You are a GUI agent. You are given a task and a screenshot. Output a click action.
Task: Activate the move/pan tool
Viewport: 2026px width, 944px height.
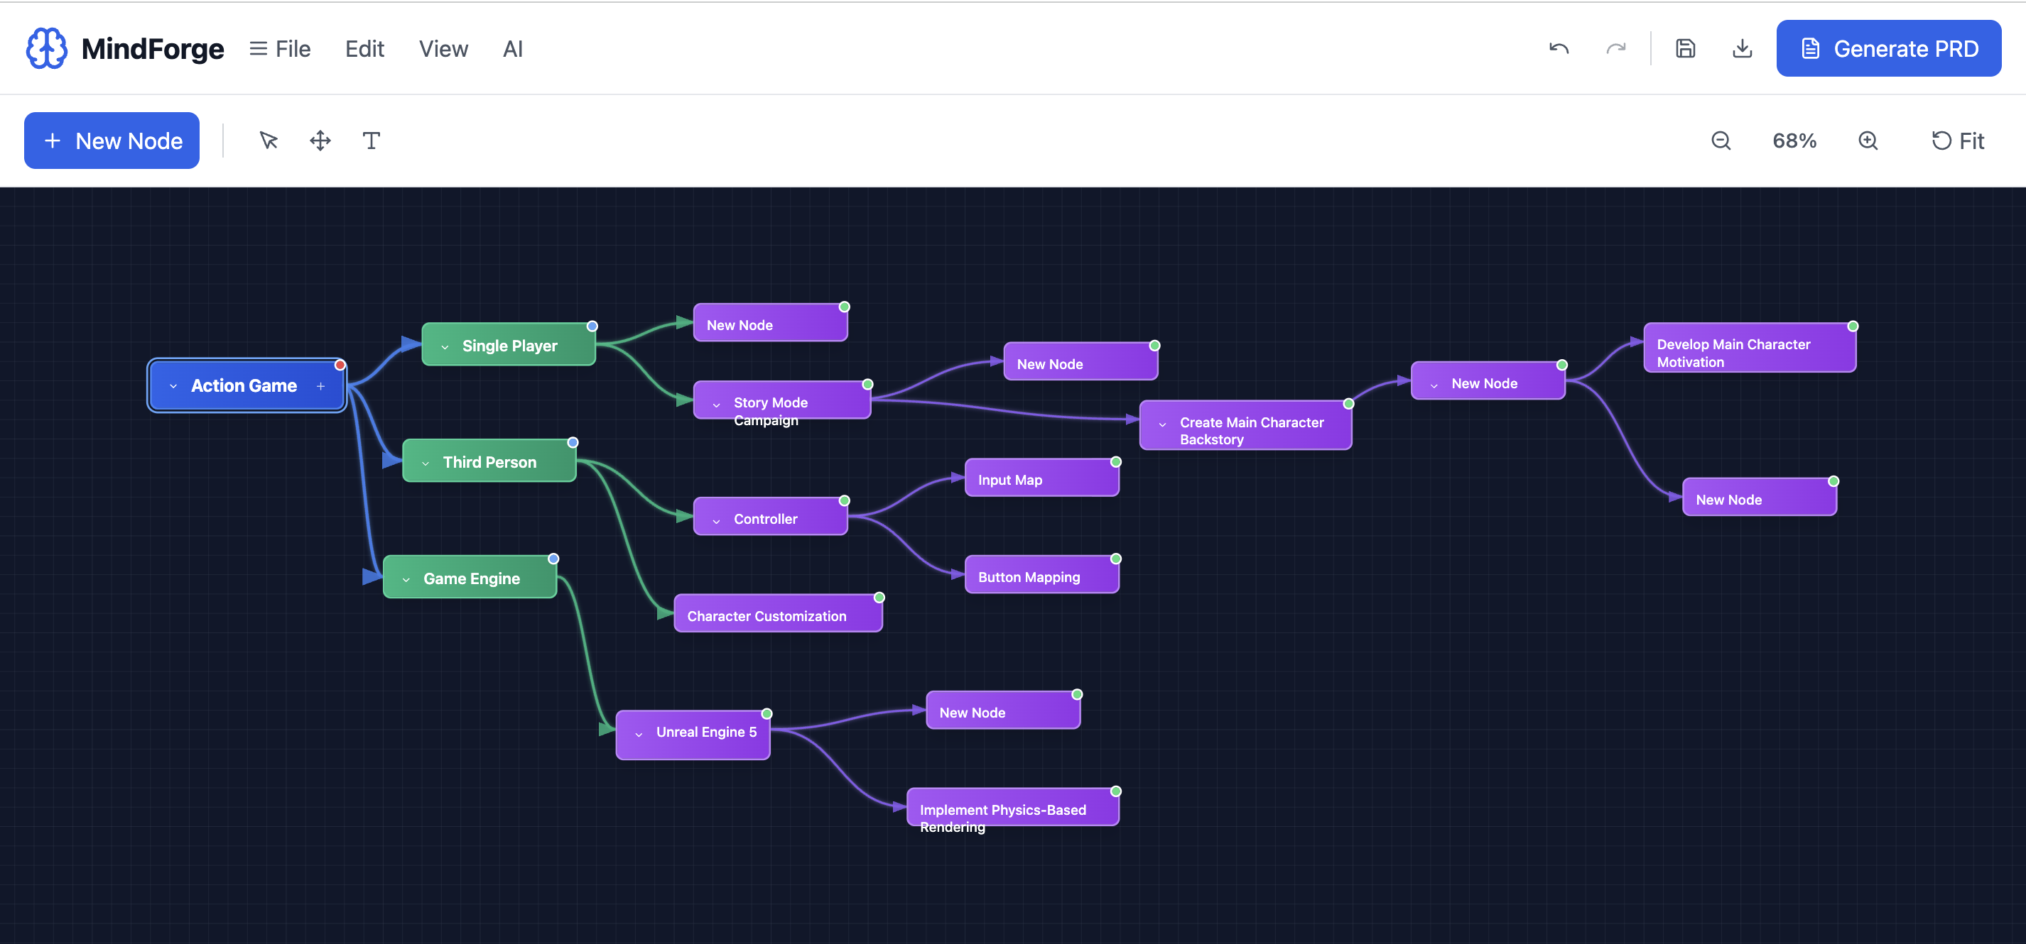320,141
